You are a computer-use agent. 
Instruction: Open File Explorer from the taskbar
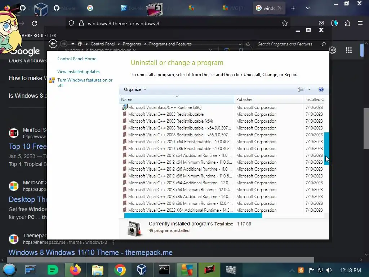pos(97,270)
